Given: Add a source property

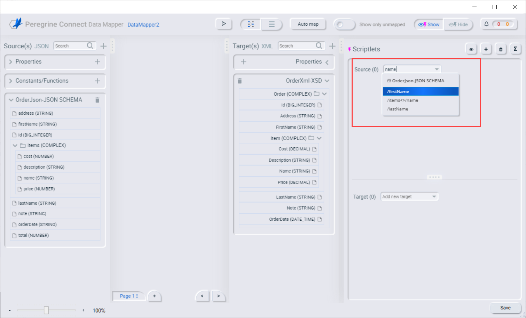Looking at the screenshot, I should (x=97, y=62).
